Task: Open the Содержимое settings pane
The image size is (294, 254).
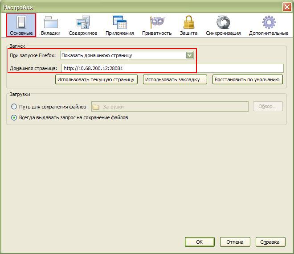Action: pyautogui.click(x=83, y=25)
